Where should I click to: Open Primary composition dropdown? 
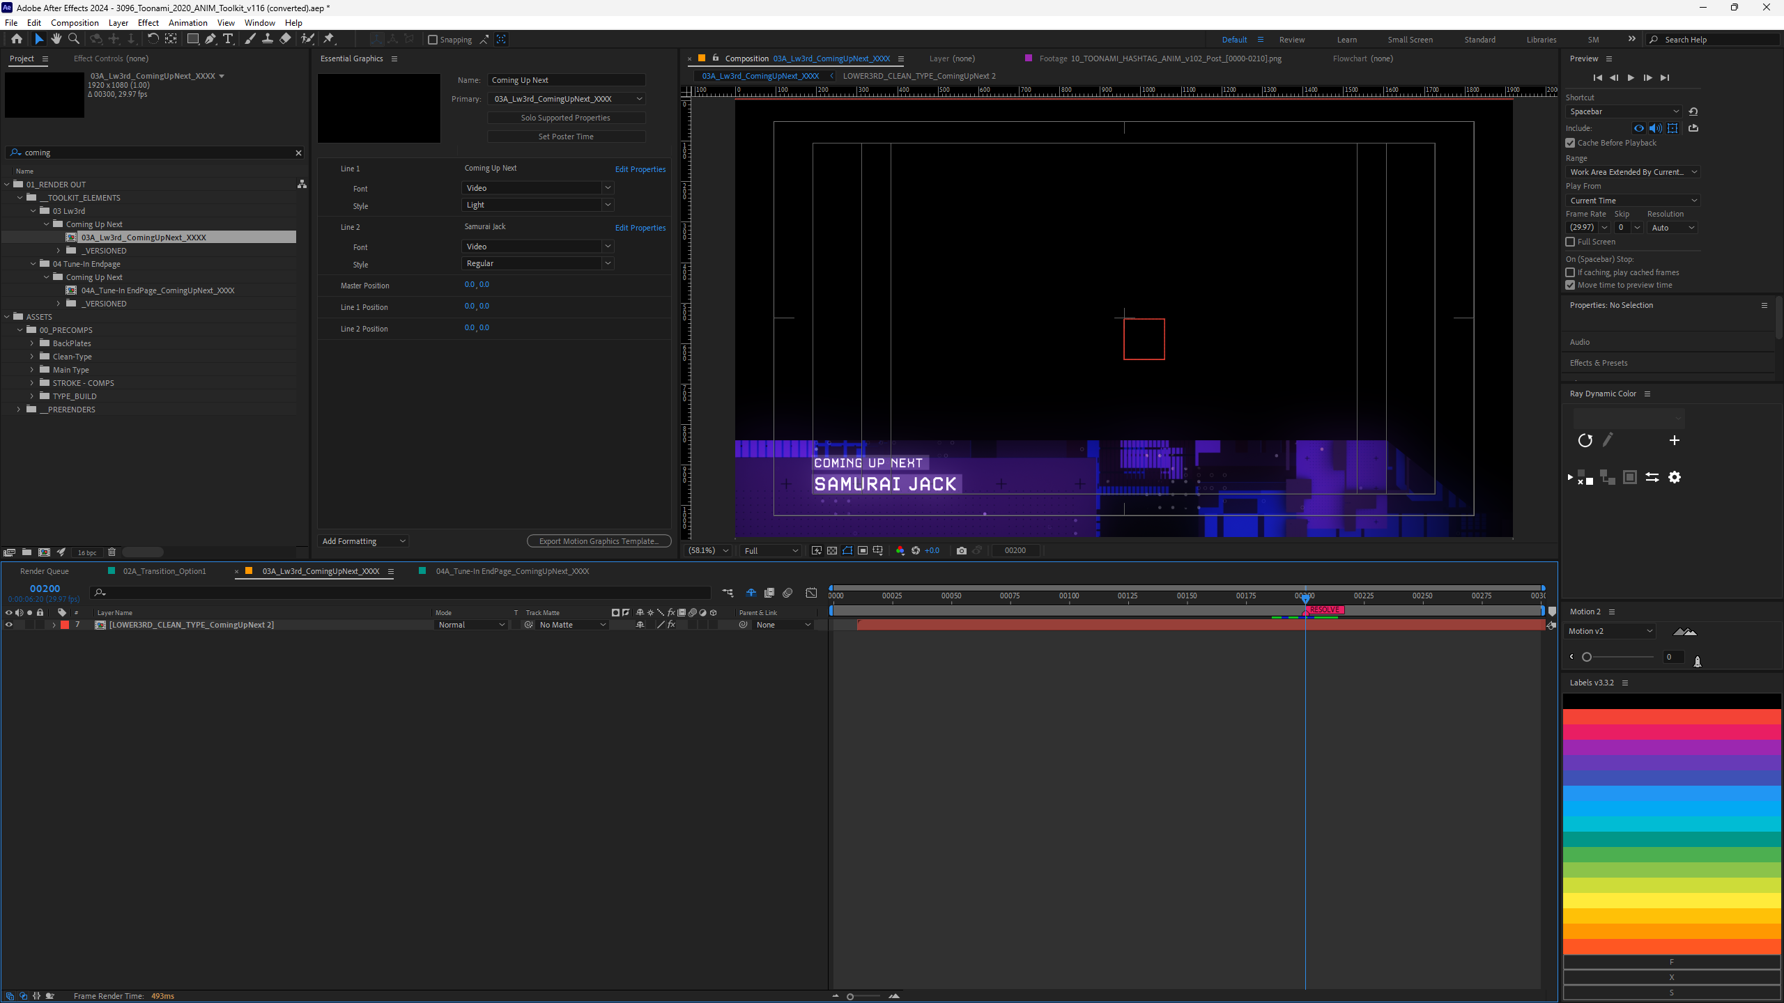coord(567,99)
